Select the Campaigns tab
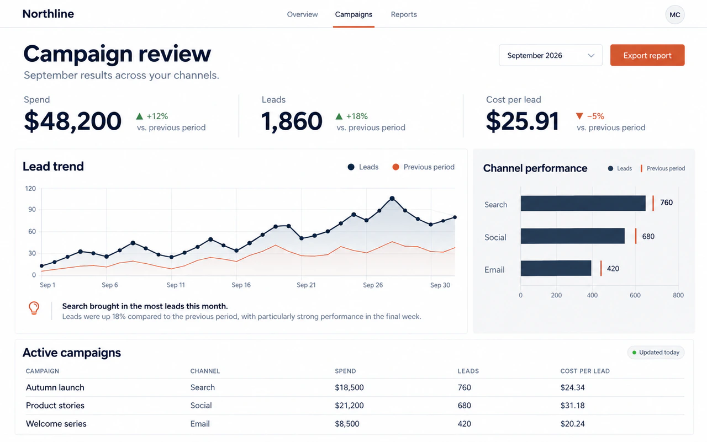This screenshot has height=442, width=707. pyautogui.click(x=353, y=14)
